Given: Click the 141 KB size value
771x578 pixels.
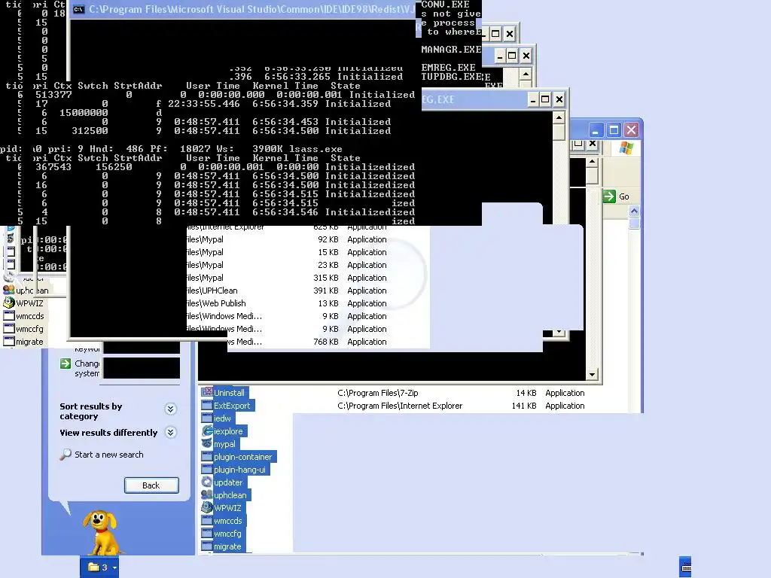Looking at the screenshot, I should 524,406.
